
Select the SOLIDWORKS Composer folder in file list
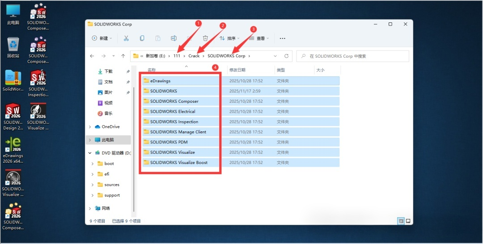[x=241, y=101]
